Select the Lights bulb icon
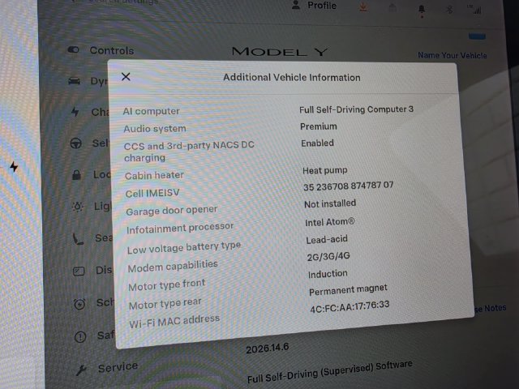 pyautogui.click(x=78, y=207)
